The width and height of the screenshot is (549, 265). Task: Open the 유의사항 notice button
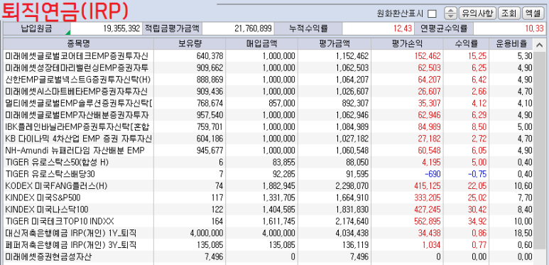pos(477,13)
